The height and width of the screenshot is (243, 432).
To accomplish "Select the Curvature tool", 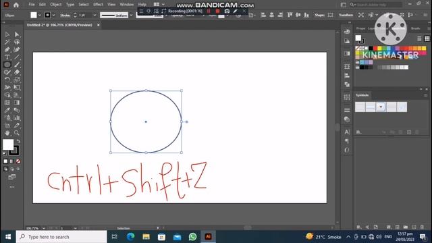I will (x=17, y=49).
